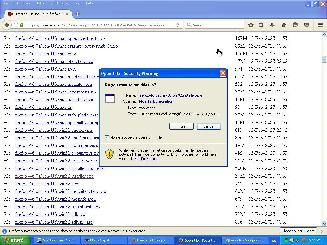Click Choose What I Share button

pos(298,231)
